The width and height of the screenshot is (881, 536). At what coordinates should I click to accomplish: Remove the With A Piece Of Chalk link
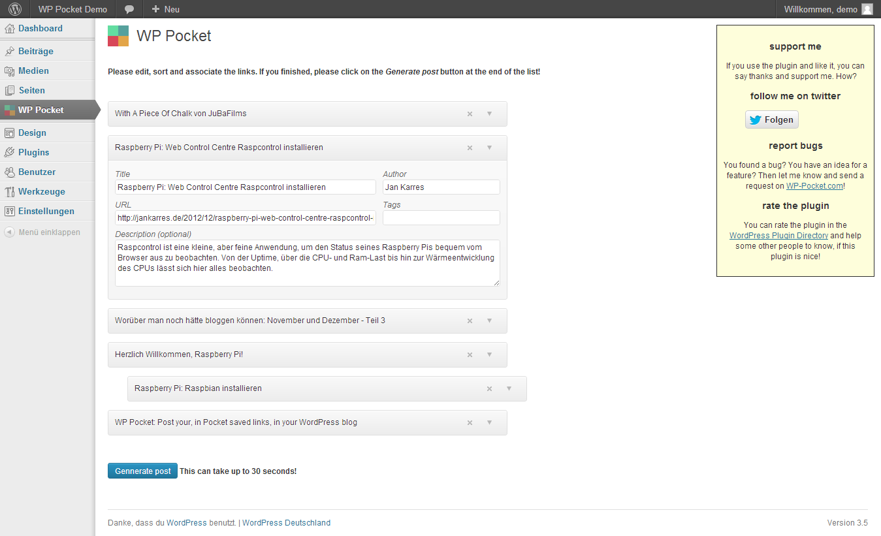point(470,114)
